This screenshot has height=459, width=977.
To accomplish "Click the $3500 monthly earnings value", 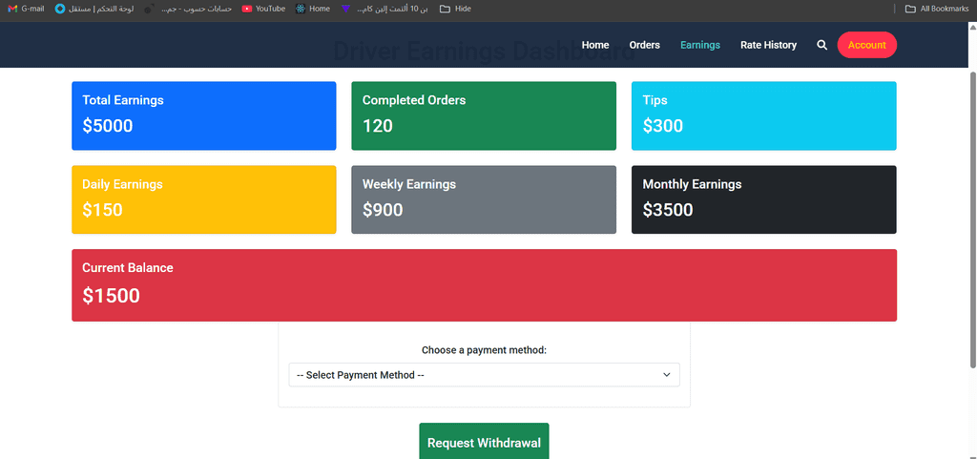I will [x=668, y=210].
